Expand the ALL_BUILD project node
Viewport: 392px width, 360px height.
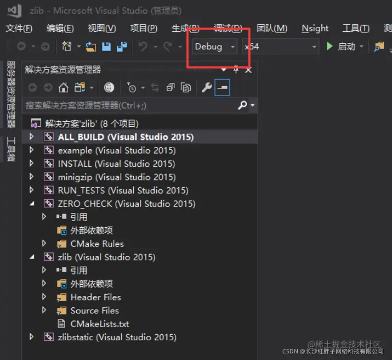point(31,137)
